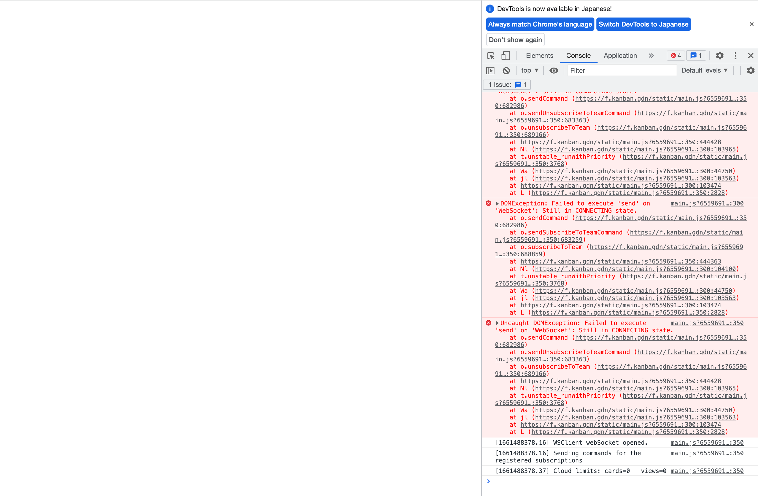The width and height of the screenshot is (758, 496).
Task: Select the inspect element tool
Action: [x=490, y=55]
